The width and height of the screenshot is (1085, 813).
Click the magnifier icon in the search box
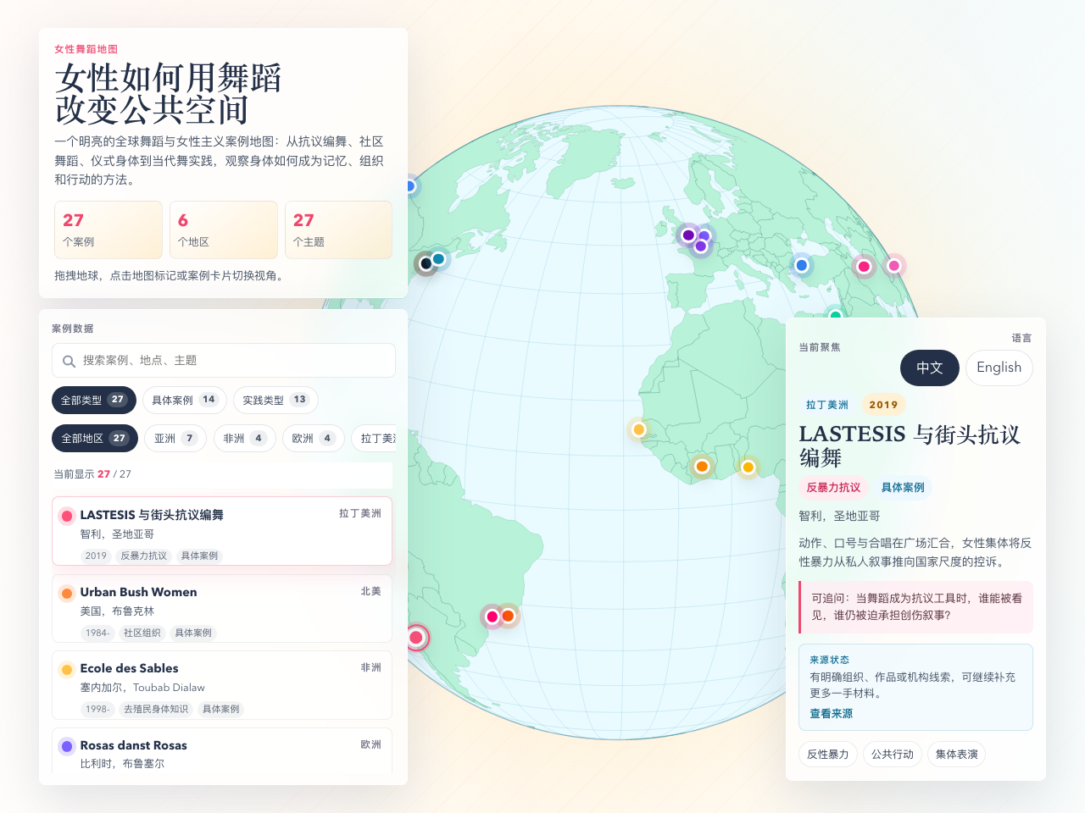pos(70,362)
